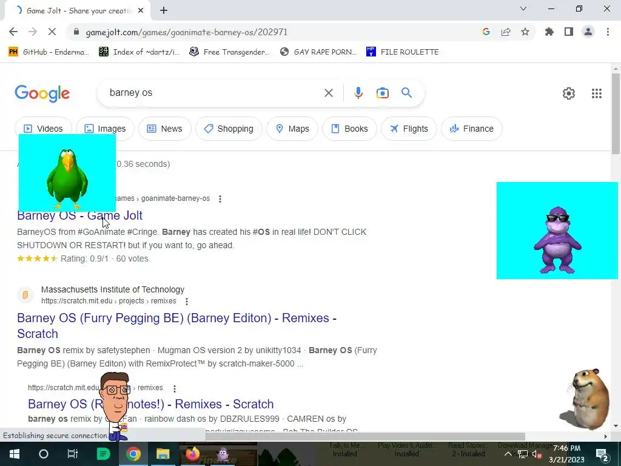Screen dimensions: 621x466
Task: Toggle the Chrome side panel icon
Action: tap(569, 32)
